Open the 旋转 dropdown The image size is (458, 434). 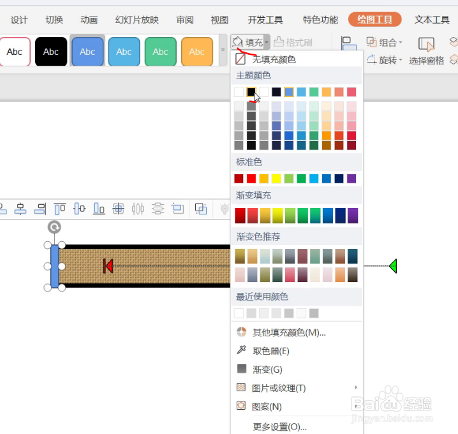point(385,60)
